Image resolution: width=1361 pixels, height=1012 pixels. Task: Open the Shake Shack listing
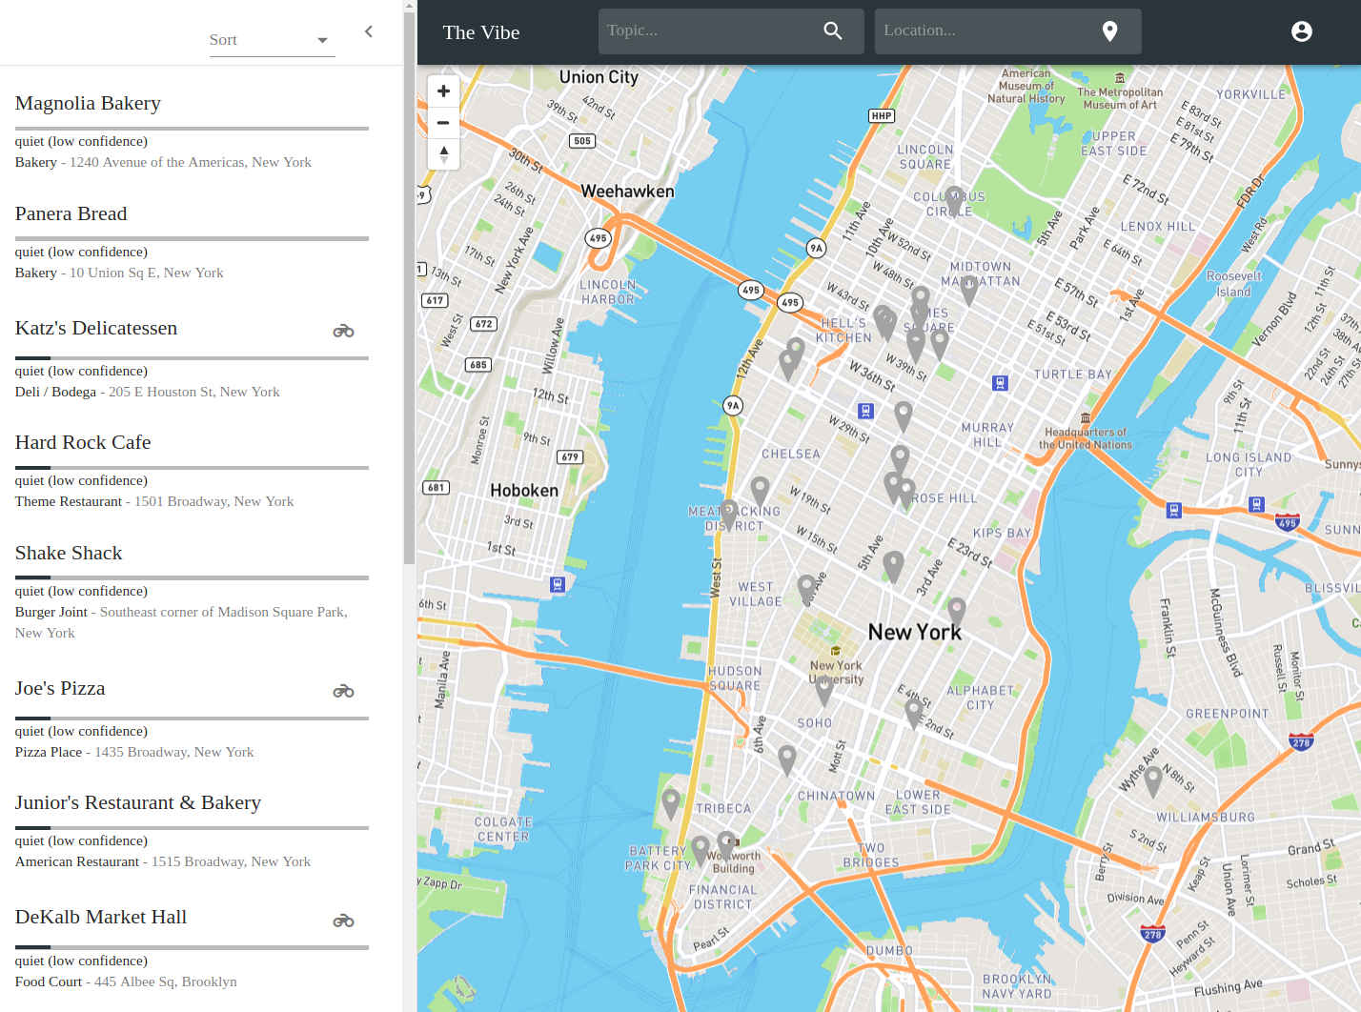point(69,553)
